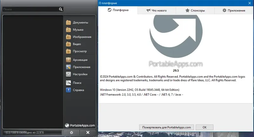Open Настройки sliders icon

[68, 74]
